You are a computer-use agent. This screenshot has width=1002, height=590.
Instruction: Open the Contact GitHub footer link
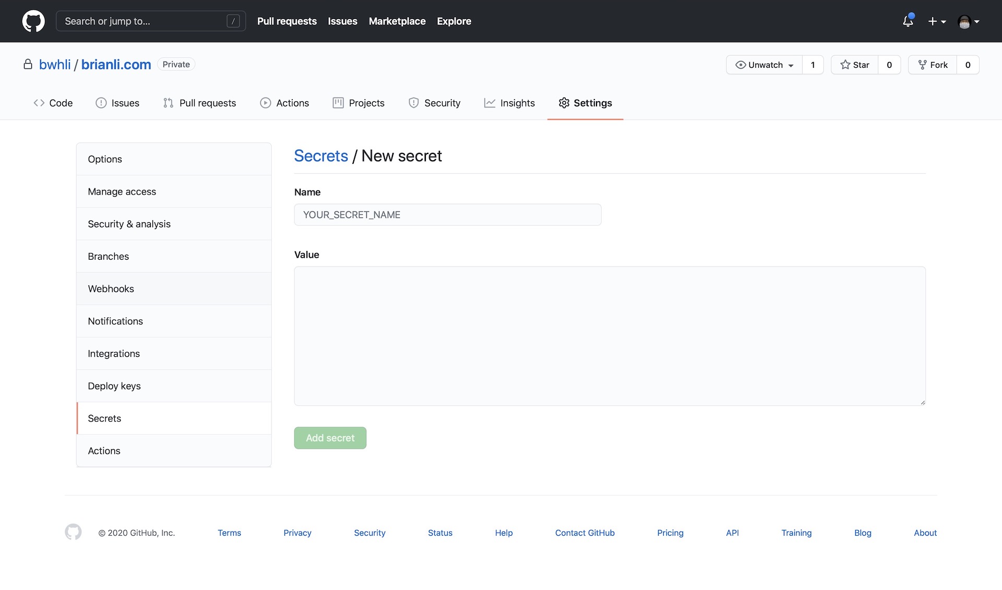pos(585,533)
